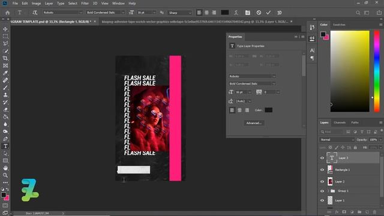
Task: Select the Horizontal Type tool
Action: click(x=5, y=146)
